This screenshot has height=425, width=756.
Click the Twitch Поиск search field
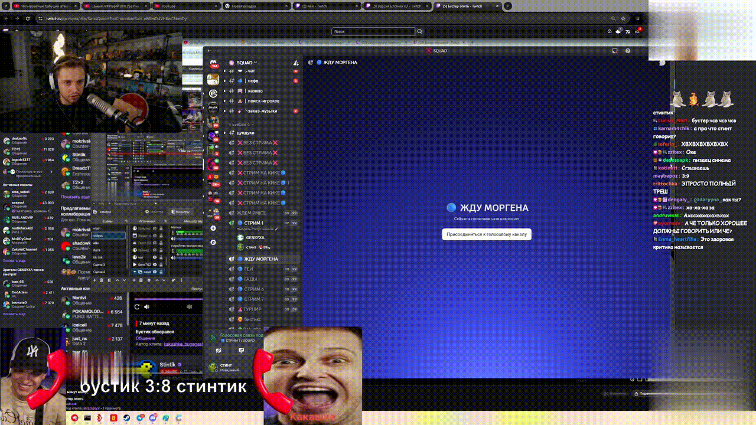(373, 32)
